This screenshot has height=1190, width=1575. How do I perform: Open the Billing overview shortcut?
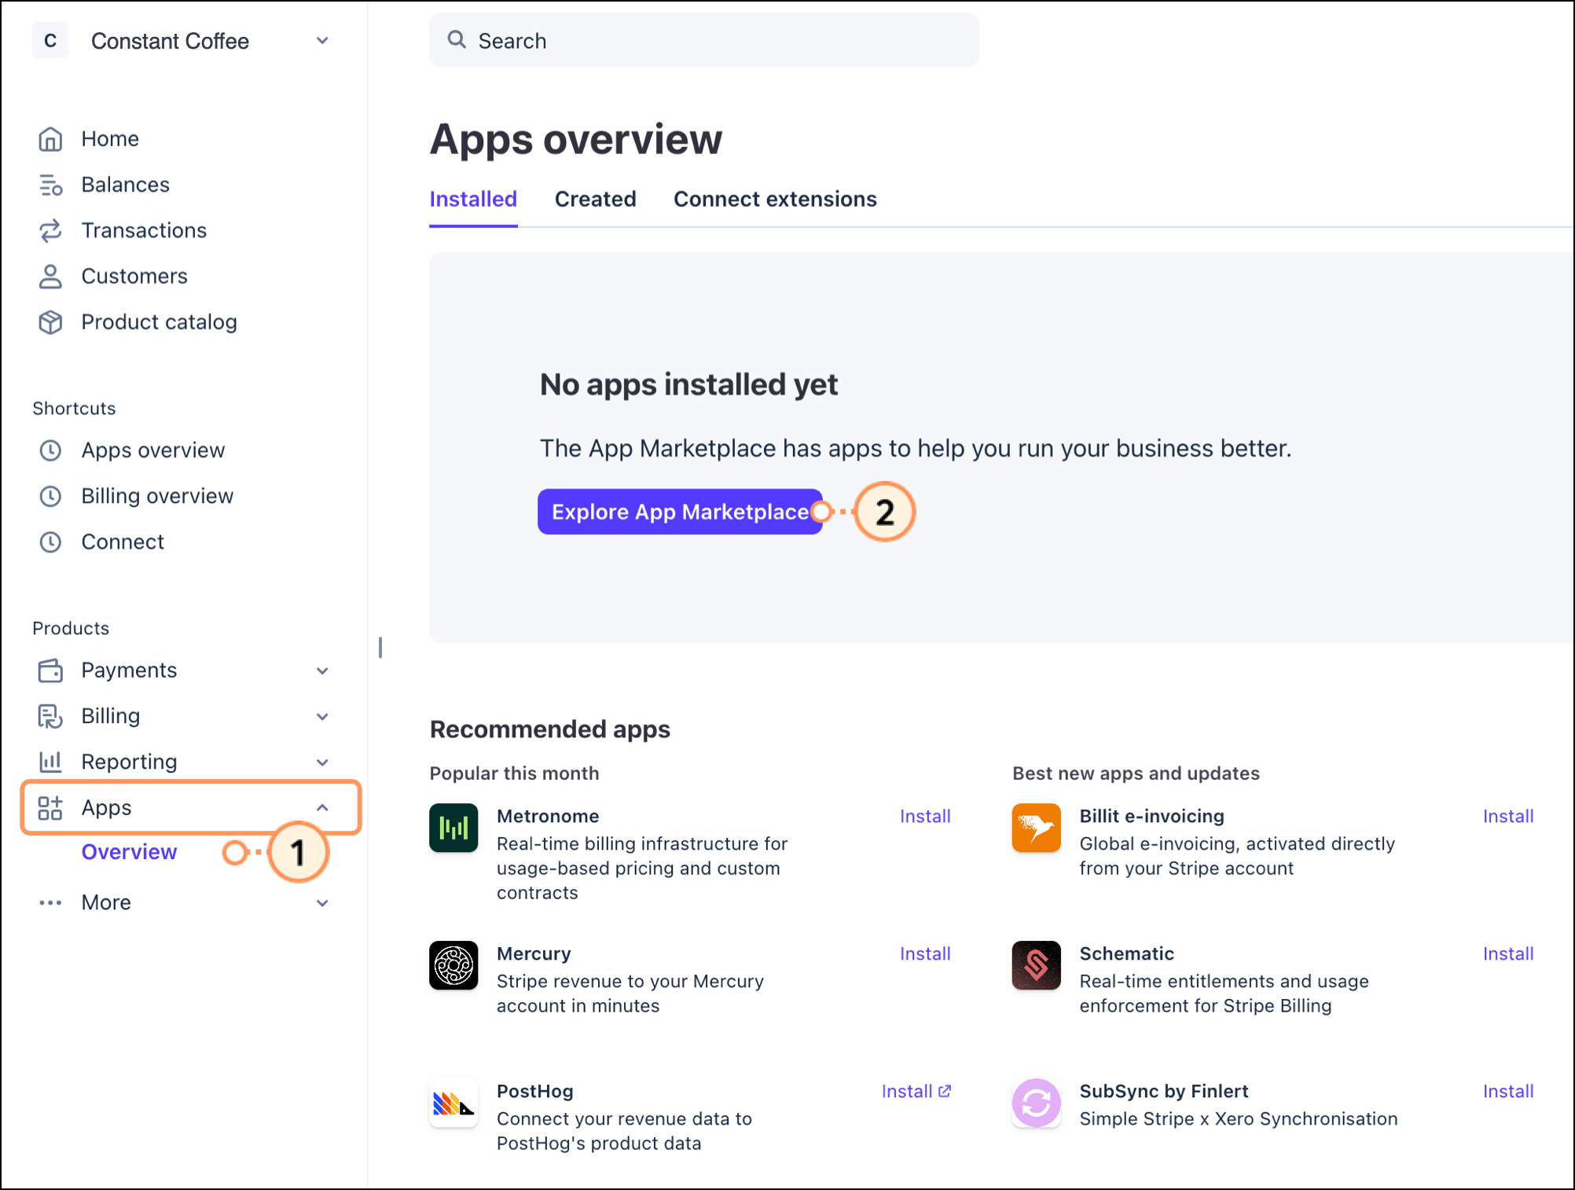(x=157, y=496)
